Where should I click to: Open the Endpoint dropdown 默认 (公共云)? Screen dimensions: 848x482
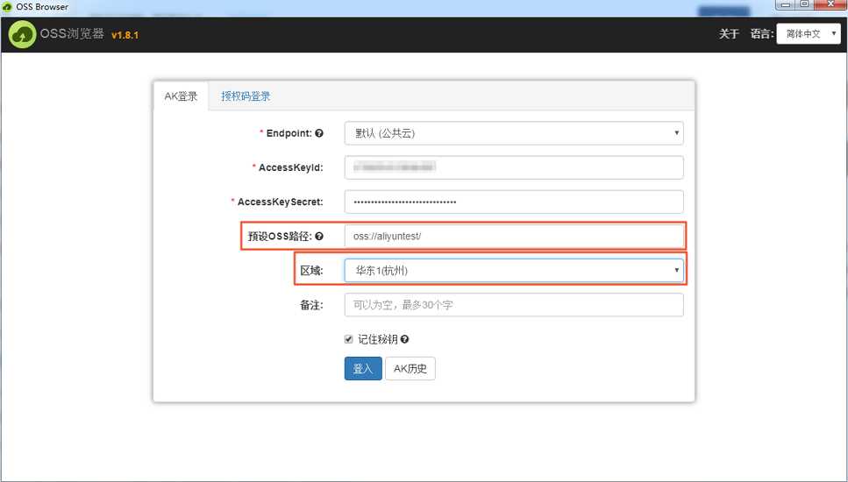(514, 133)
